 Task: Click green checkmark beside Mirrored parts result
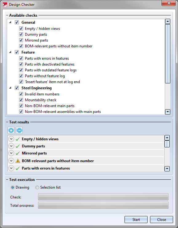pos(18,153)
